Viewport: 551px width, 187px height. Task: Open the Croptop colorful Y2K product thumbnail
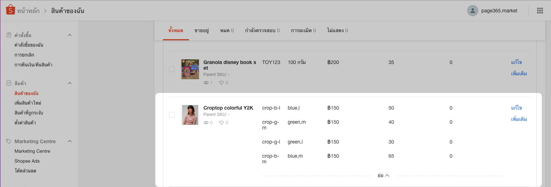(x=190, y=115)
